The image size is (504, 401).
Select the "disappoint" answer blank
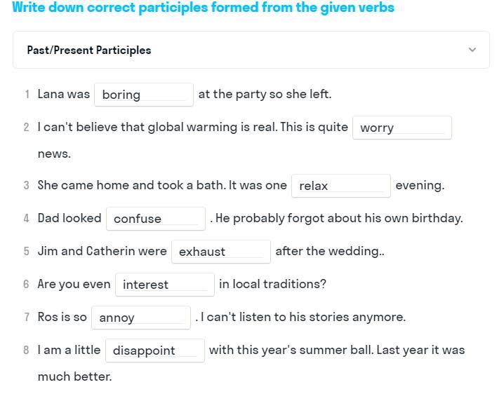pyautogui.click(x=154, y=351)
